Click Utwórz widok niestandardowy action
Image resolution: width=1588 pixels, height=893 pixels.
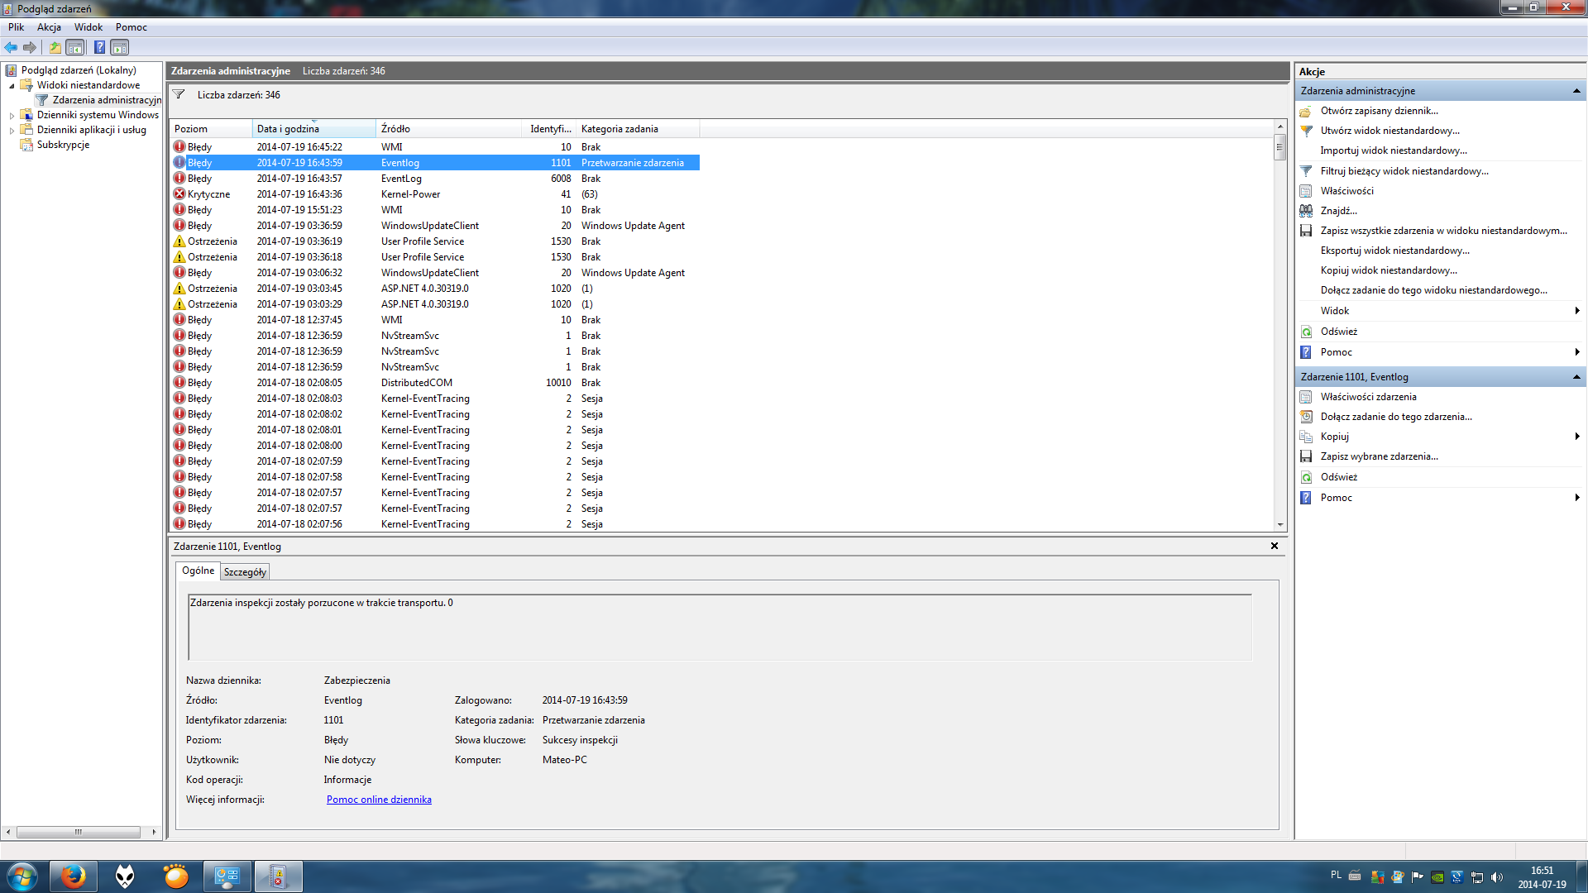tap(1389, 131)
